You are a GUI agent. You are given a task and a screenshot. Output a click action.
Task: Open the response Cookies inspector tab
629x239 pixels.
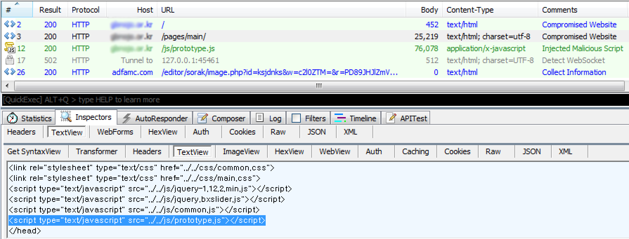coord(457,151)
